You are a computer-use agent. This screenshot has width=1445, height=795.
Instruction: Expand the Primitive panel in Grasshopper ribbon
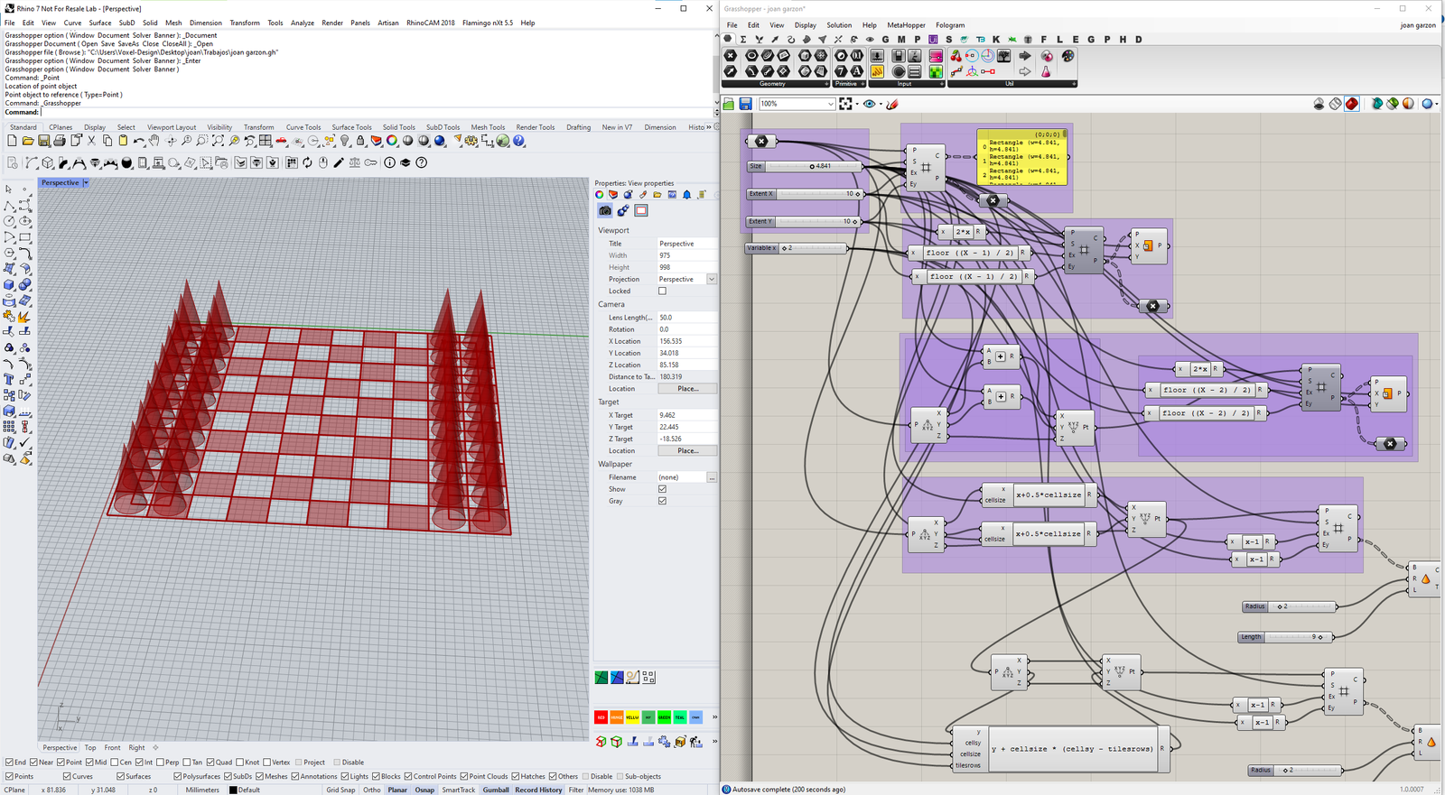[x=862, y=84]
